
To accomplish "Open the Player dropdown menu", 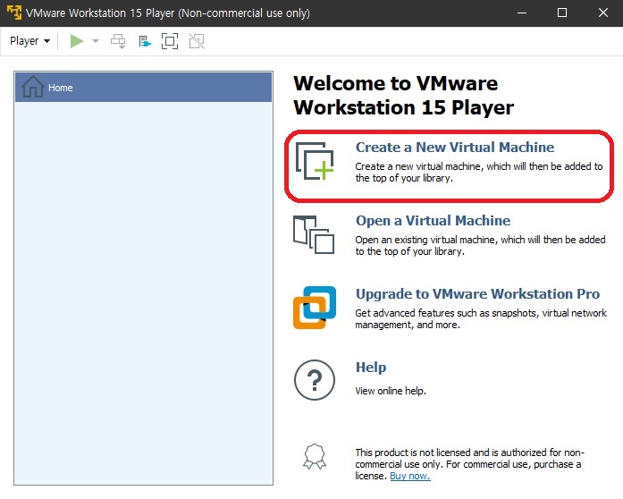I will click(x=29, y=41).
